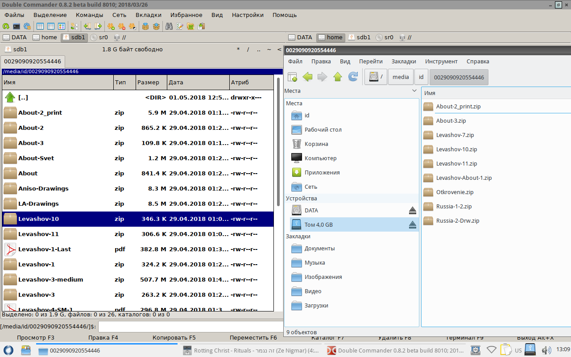Screen dimensions: 571x357
Task: Select home drive button in right panel
Action: [x=330, y=37]
